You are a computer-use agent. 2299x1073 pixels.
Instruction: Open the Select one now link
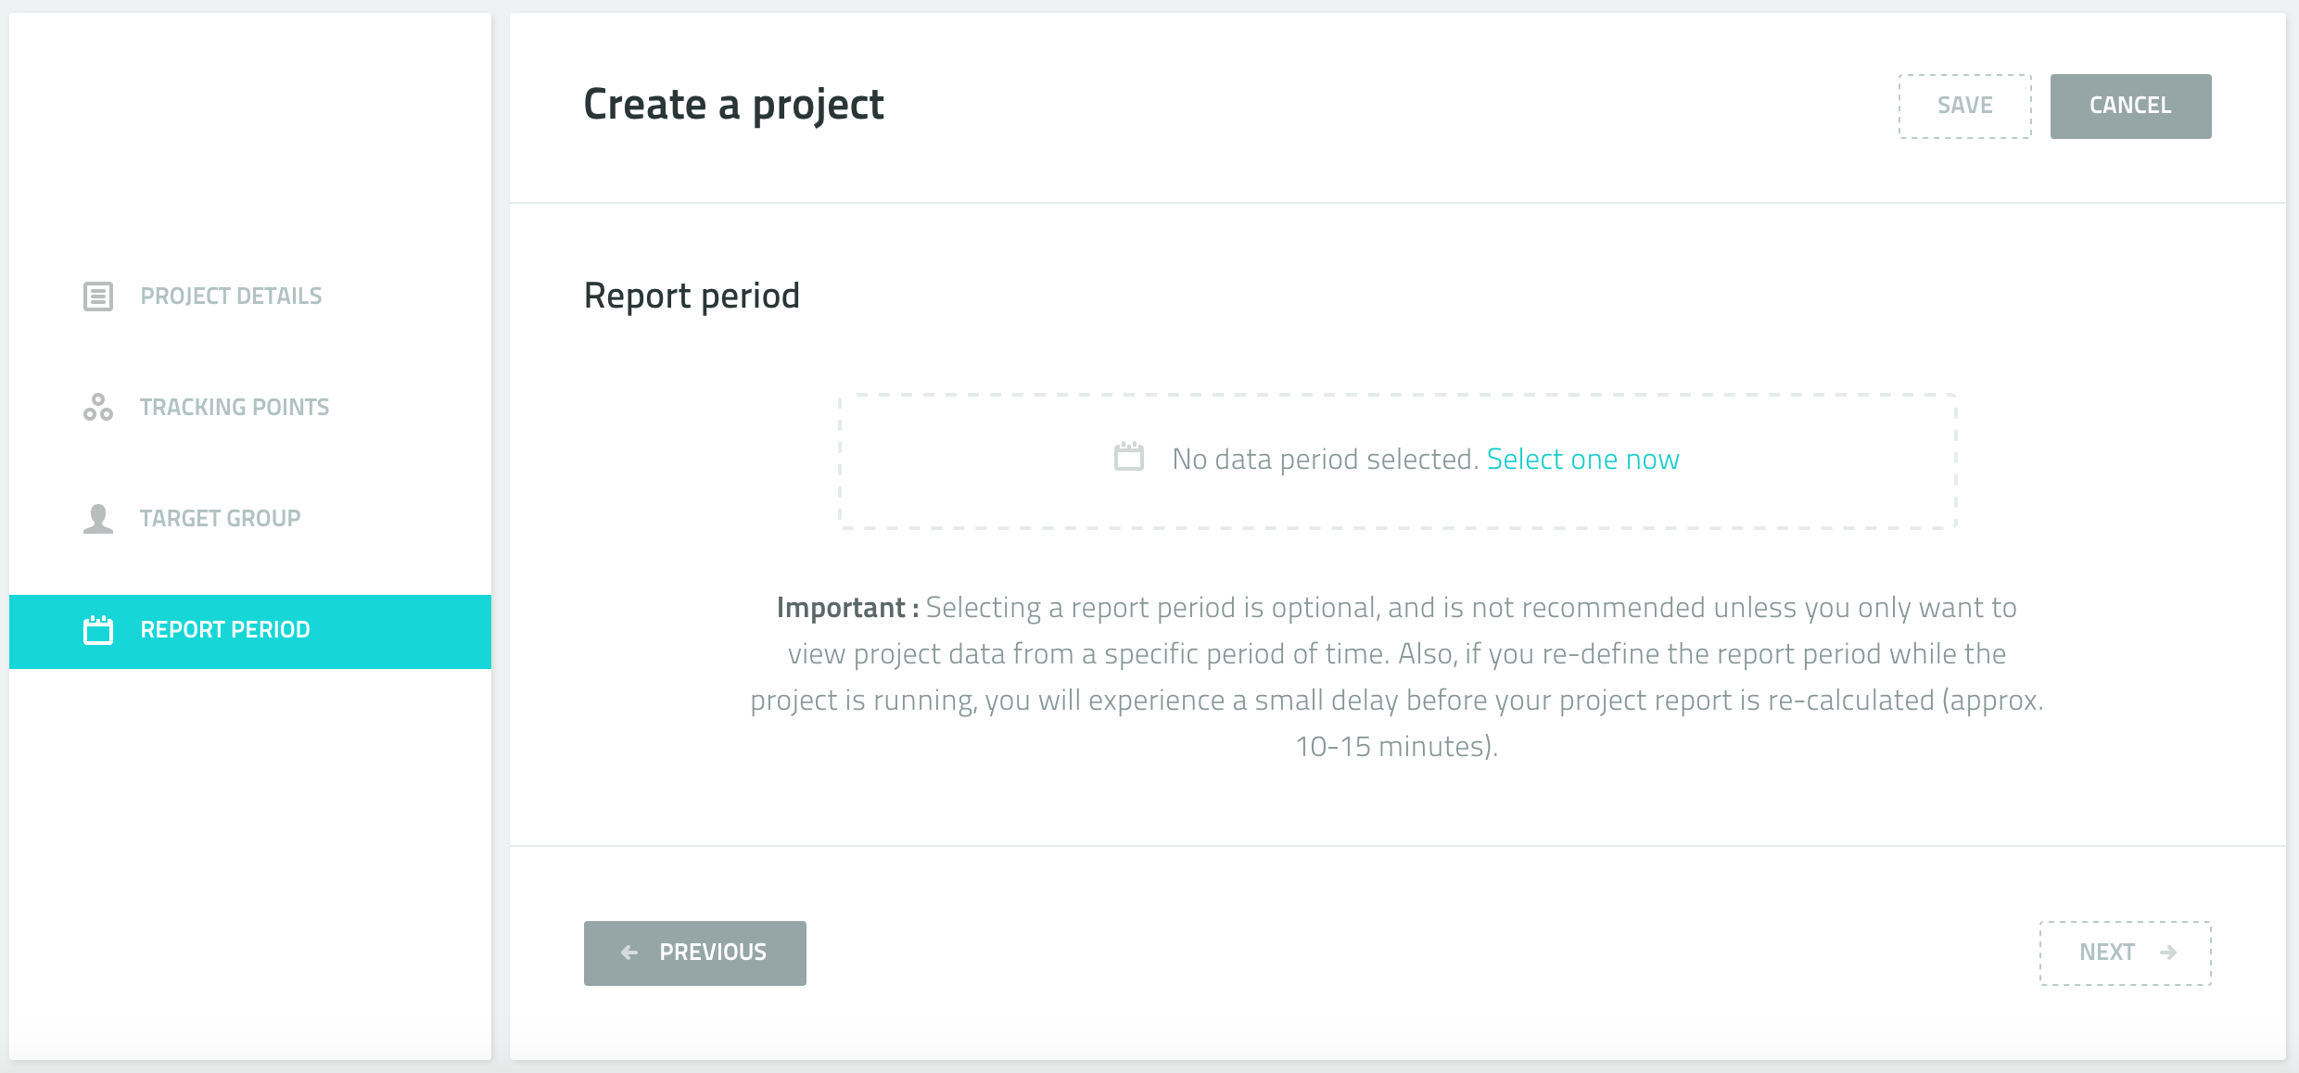click(x=1583, y=460)
